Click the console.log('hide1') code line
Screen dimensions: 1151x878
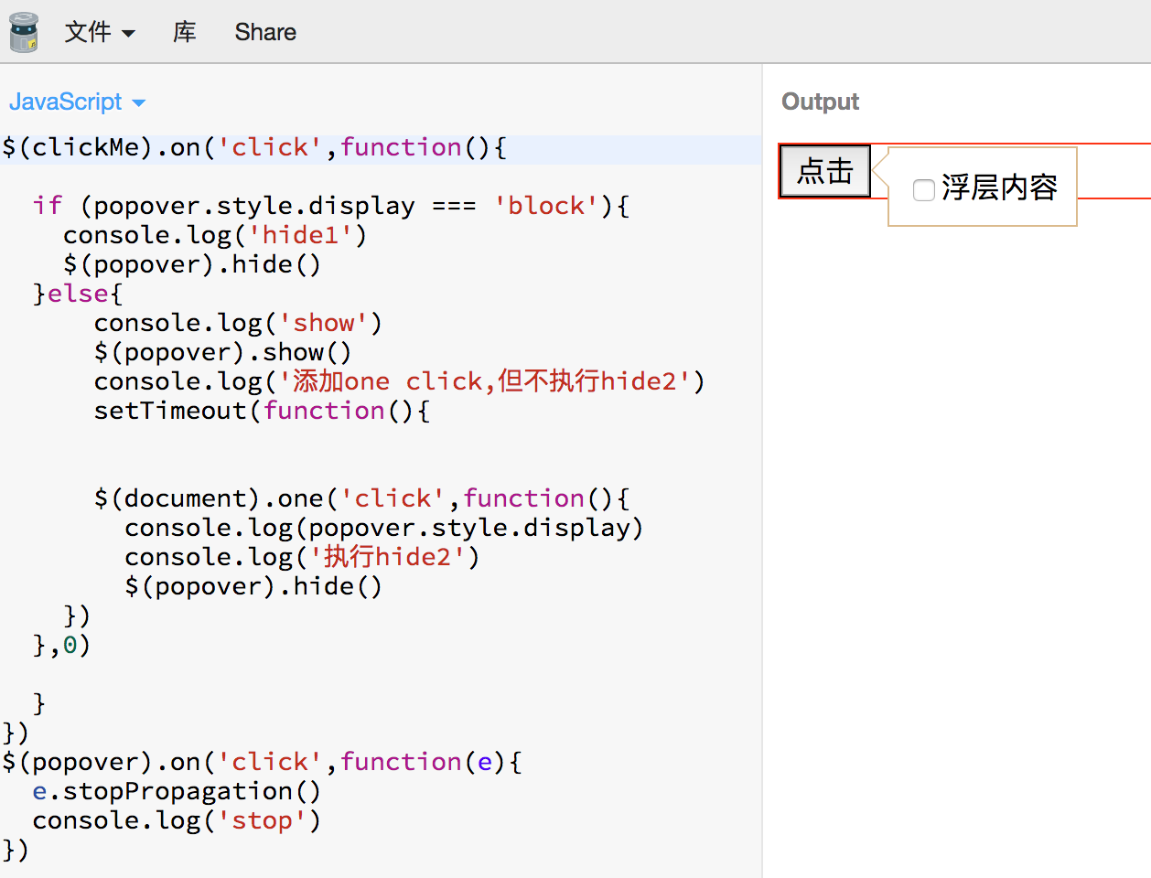214,235
